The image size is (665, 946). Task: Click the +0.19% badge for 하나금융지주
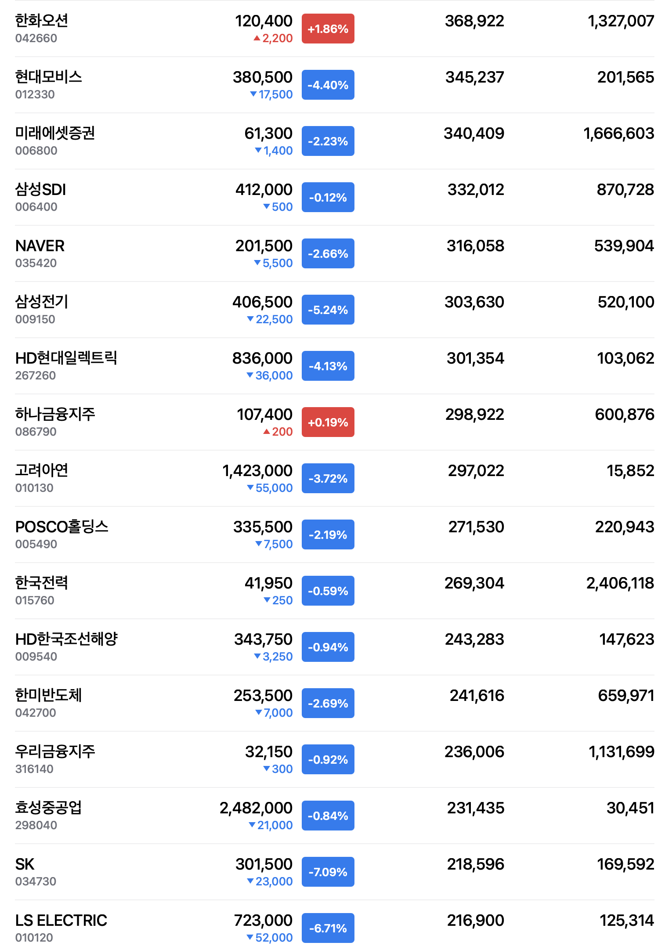pyautogui.click(x=328, y=422)
